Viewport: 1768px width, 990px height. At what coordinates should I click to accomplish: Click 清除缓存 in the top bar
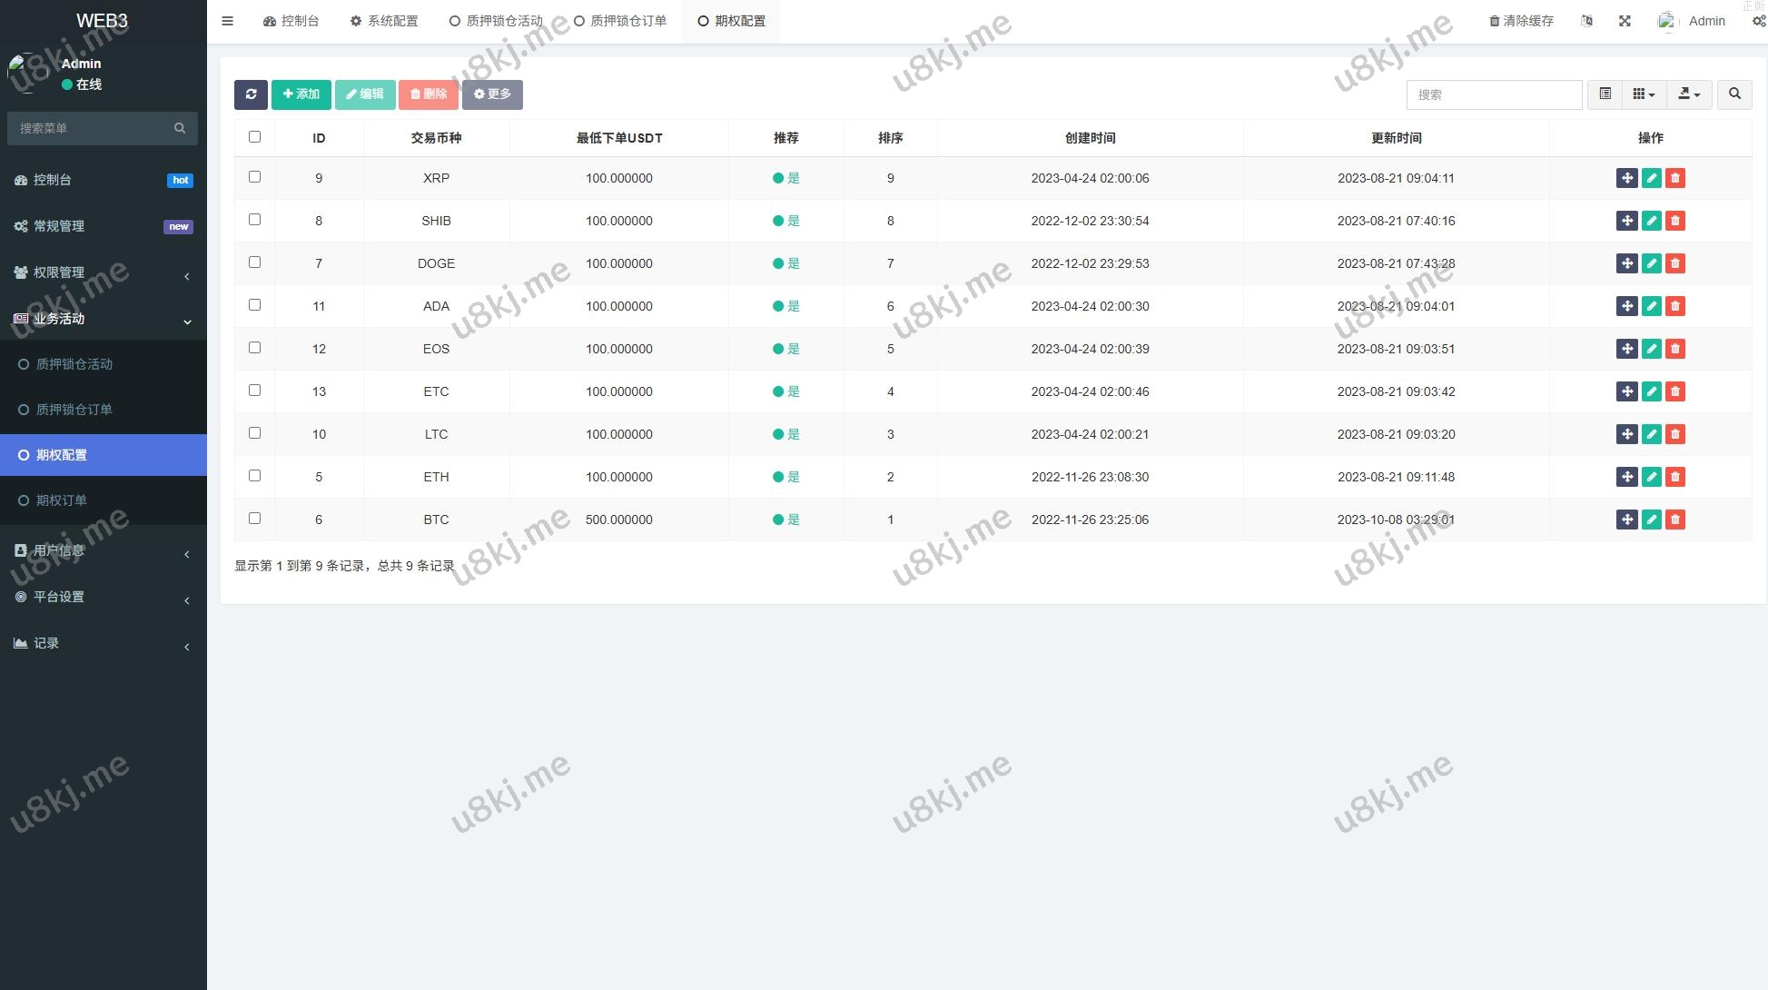tap(1521, 21)
